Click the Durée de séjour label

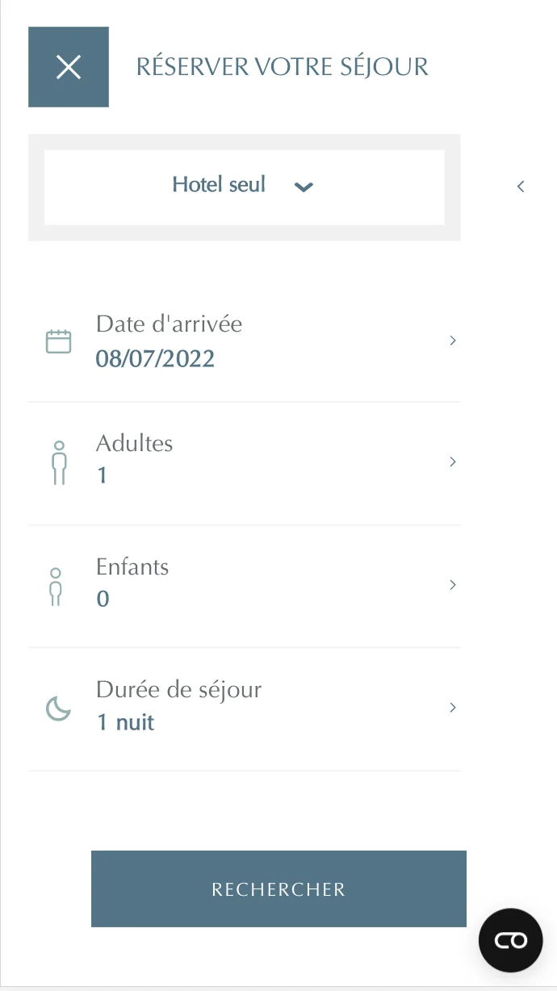tap(178, 690)
